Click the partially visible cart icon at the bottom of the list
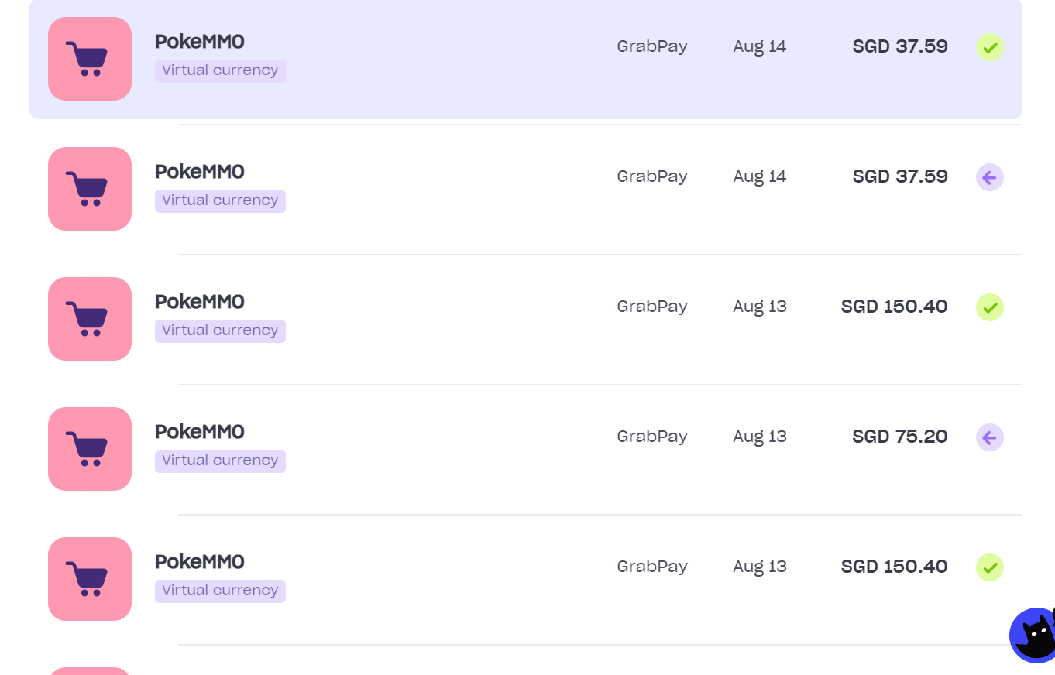This screenshot has height=675, width=1055. 90,671
